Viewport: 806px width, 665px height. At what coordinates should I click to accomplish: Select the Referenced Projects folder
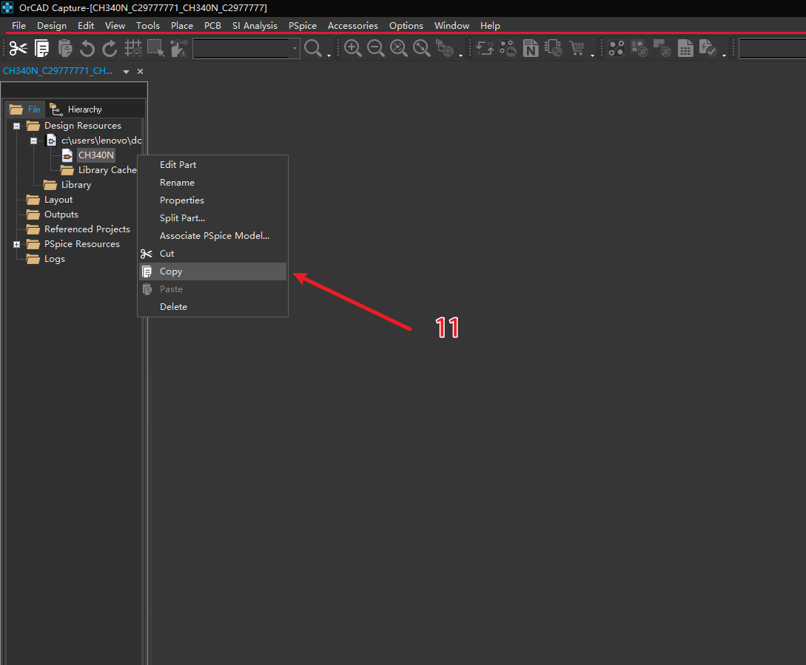pos(87,229)
